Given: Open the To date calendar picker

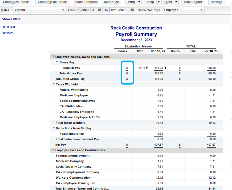Looking at the screenshot, I should point(132,10).
